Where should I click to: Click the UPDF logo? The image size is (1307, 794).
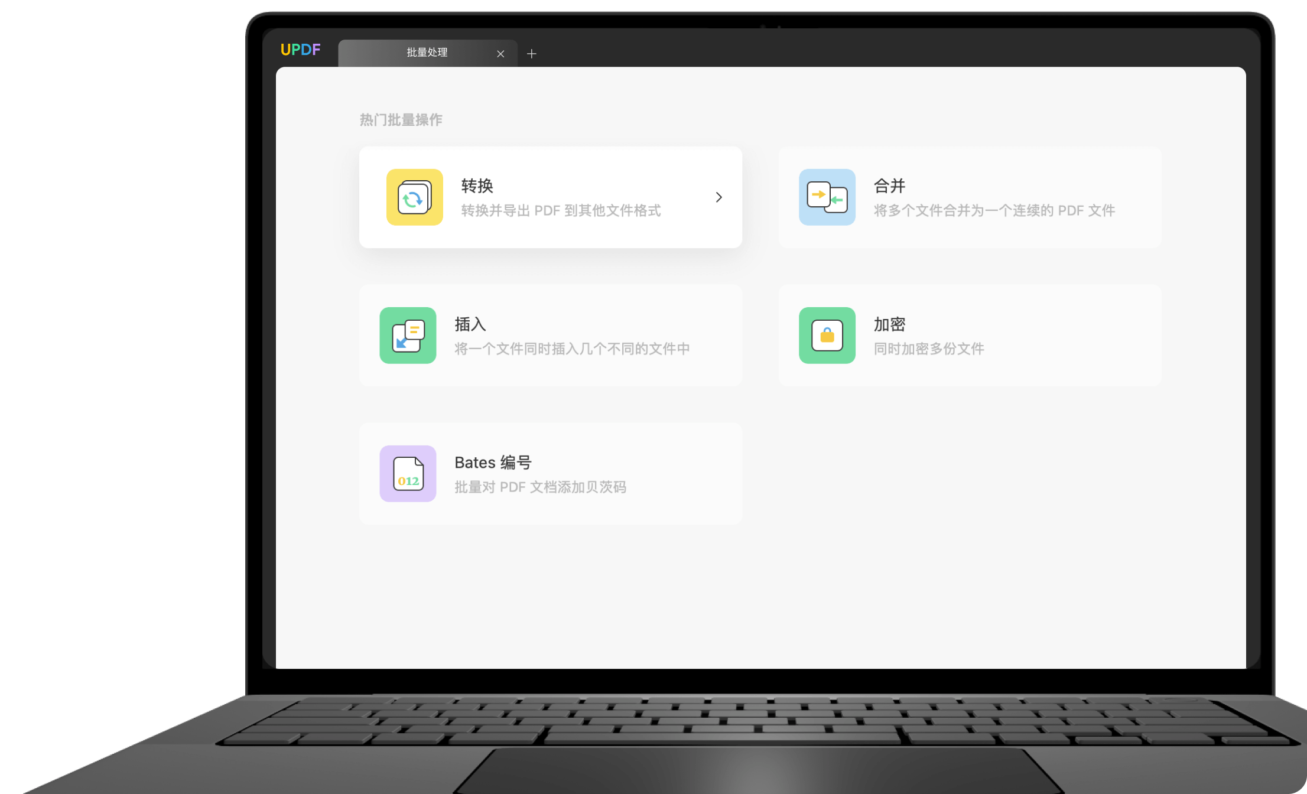300,50
